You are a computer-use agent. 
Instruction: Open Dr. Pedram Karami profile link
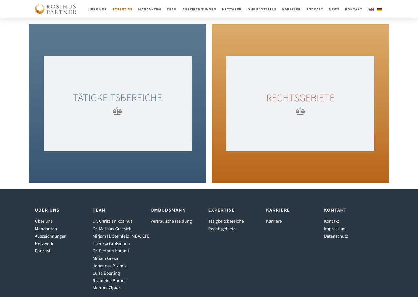click(x=111, y=251)
